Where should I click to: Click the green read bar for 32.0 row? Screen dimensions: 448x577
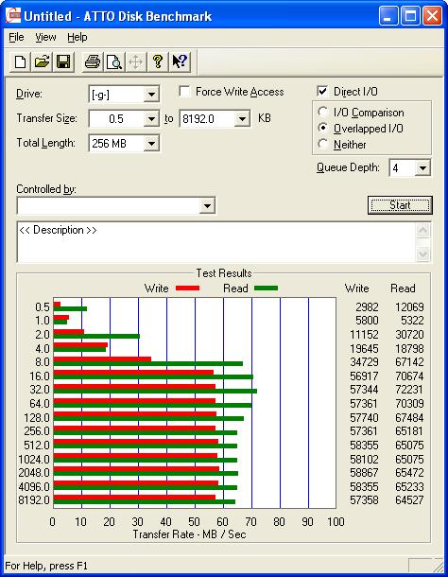click(155, 392)
